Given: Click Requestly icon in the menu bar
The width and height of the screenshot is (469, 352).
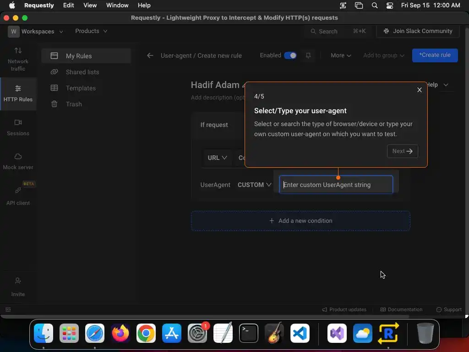Looking at the screenshot, I should (x=343, y=5).
